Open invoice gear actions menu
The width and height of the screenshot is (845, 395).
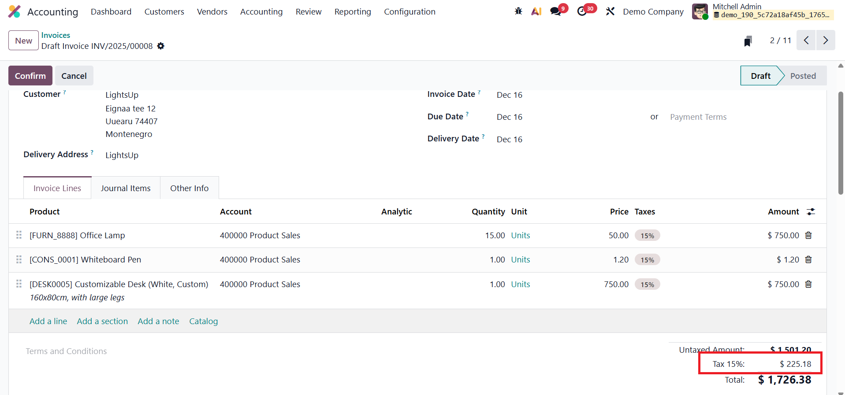coord(161,46)
